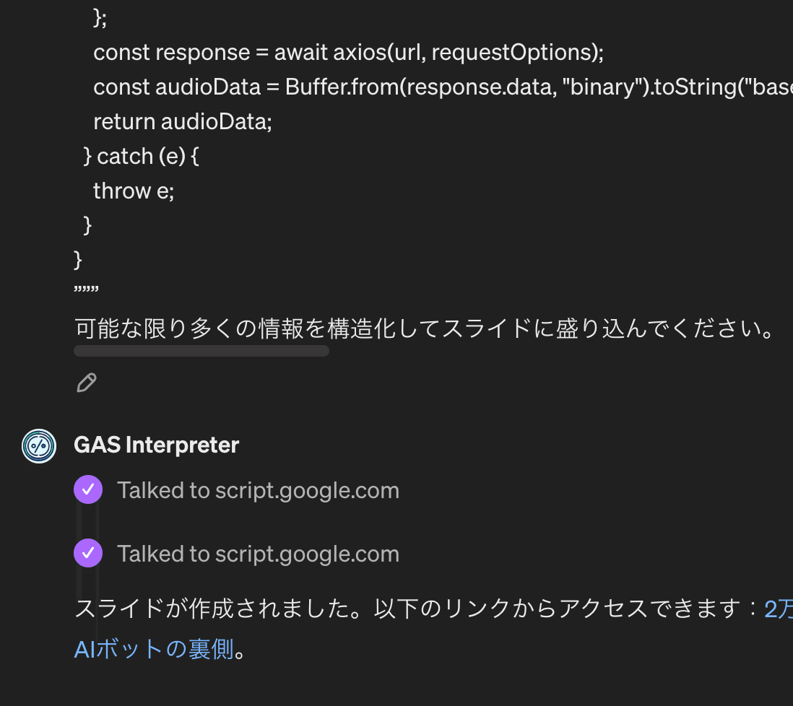793x706 pixels.
Task: Click the closing quotation marks below the code
Action: 86,290
